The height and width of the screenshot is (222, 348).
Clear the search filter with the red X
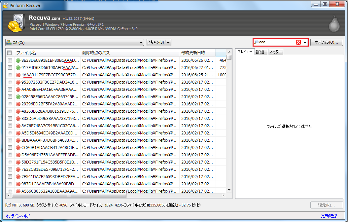[298, 42]
